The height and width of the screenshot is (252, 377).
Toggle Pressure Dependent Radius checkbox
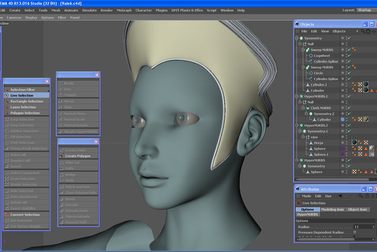pyautogui.click(x=355, y=233)
